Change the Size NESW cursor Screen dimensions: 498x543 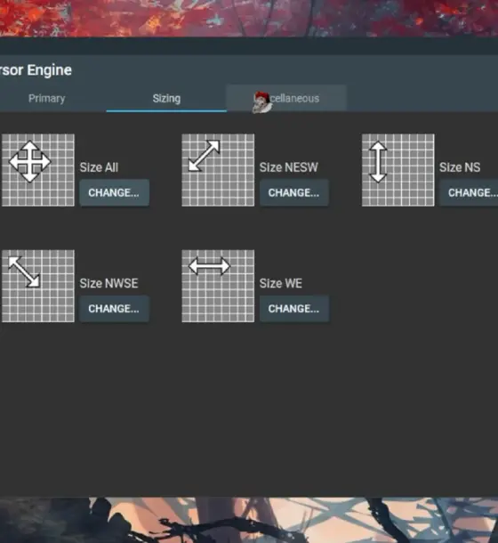click(294, 192)
